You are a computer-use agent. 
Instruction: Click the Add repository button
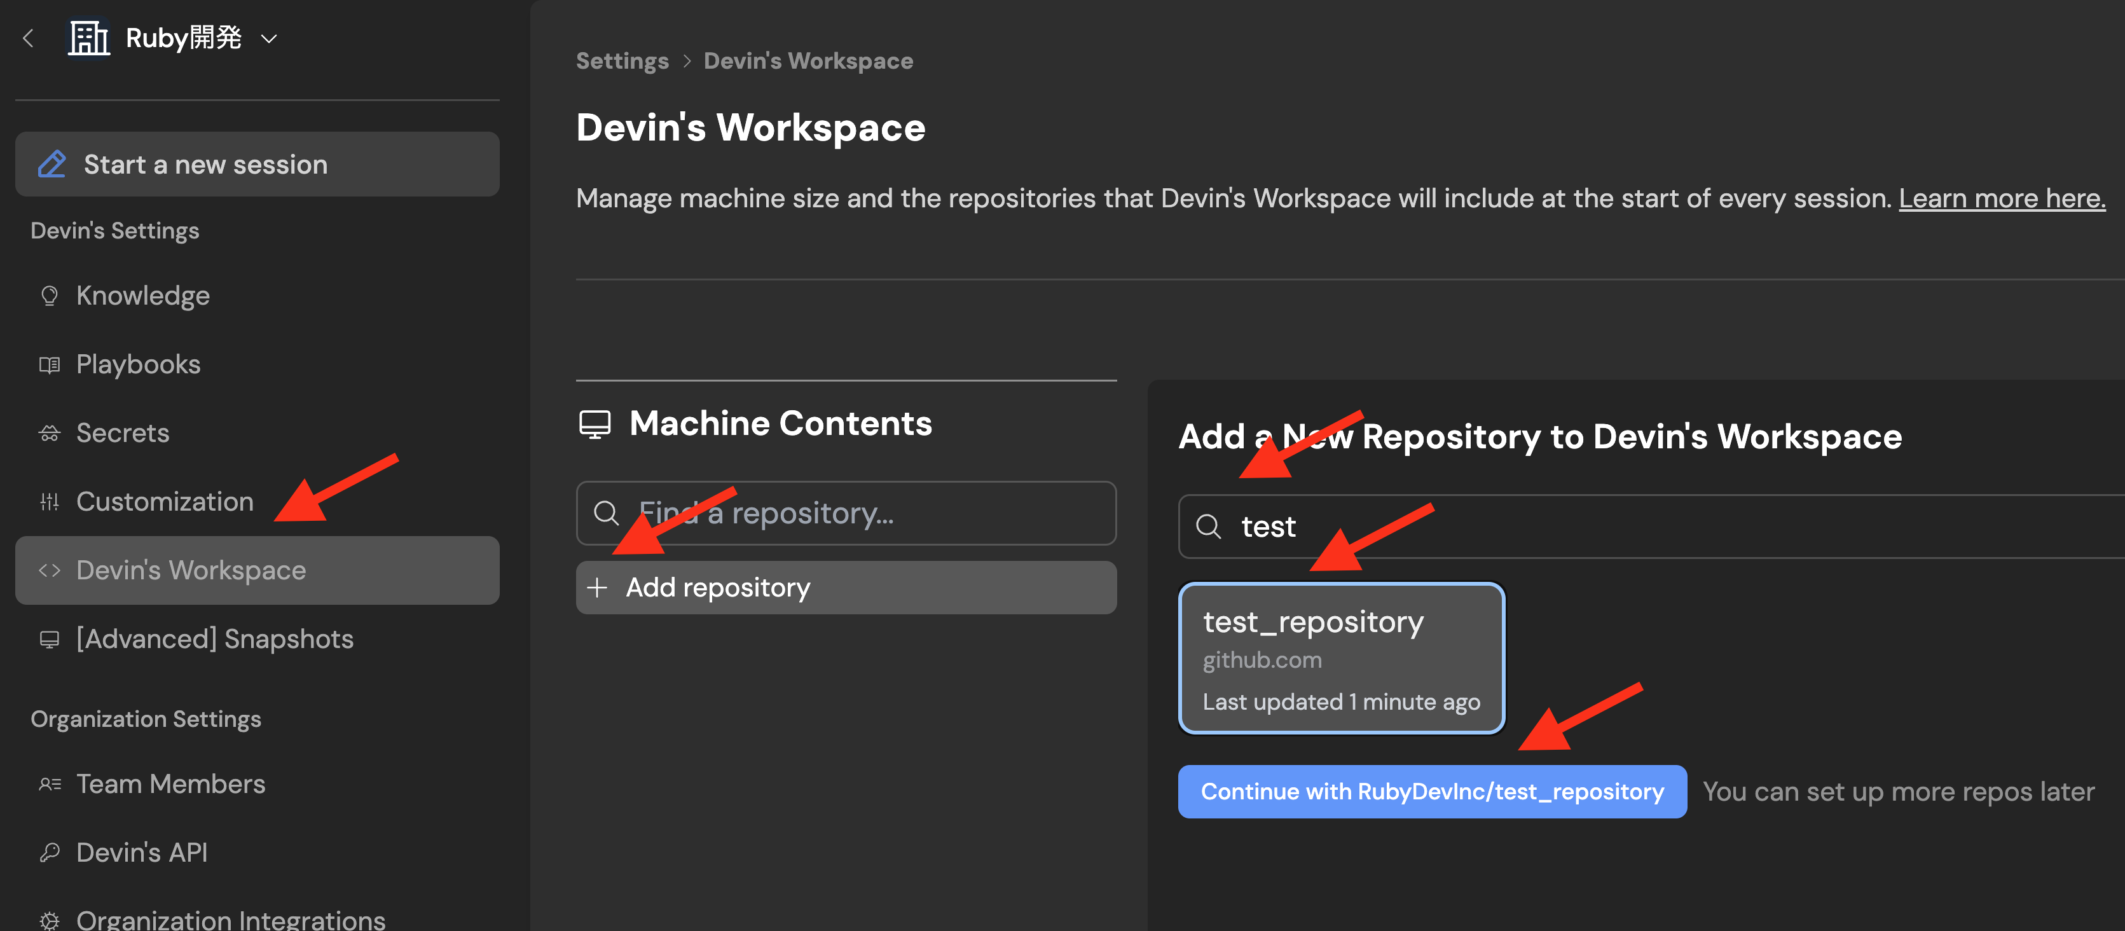[846, 588]
